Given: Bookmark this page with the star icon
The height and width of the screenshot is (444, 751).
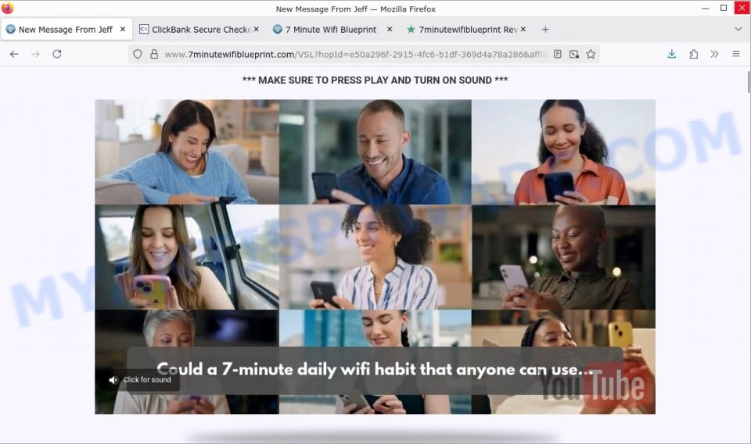Looking at the screenshot, I should 591,54.
